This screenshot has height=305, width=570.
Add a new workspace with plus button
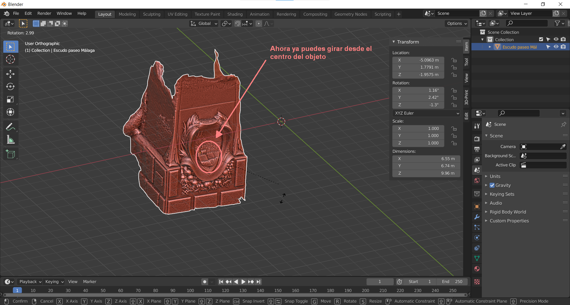tap(399, 14)
